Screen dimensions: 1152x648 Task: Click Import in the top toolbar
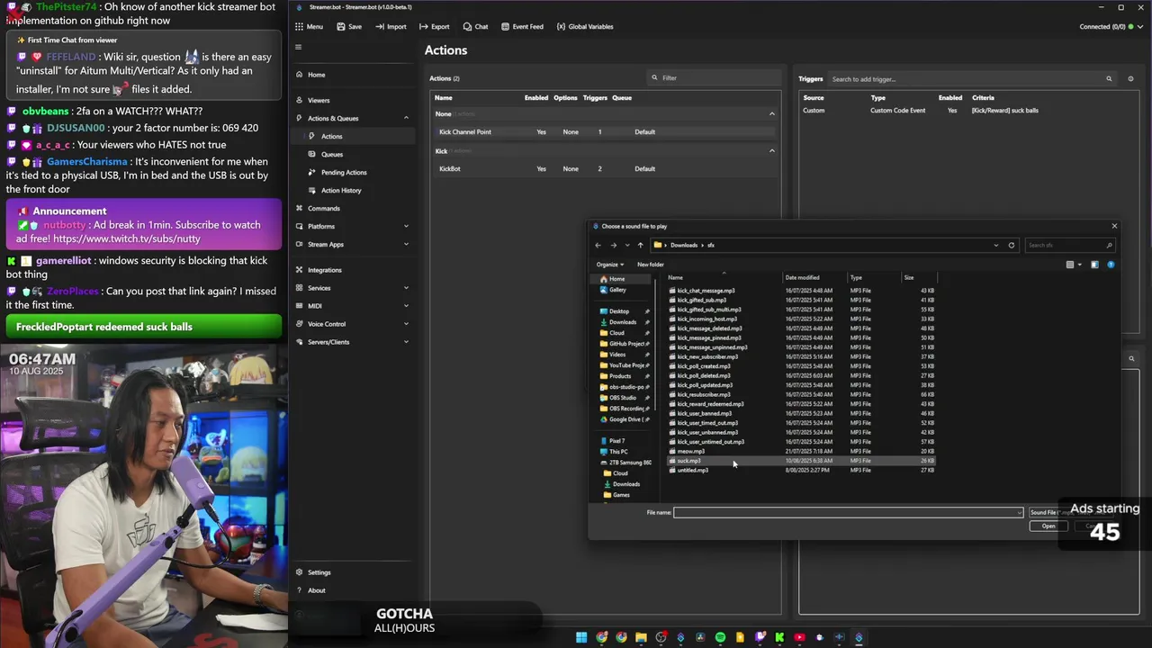[391, 26]
